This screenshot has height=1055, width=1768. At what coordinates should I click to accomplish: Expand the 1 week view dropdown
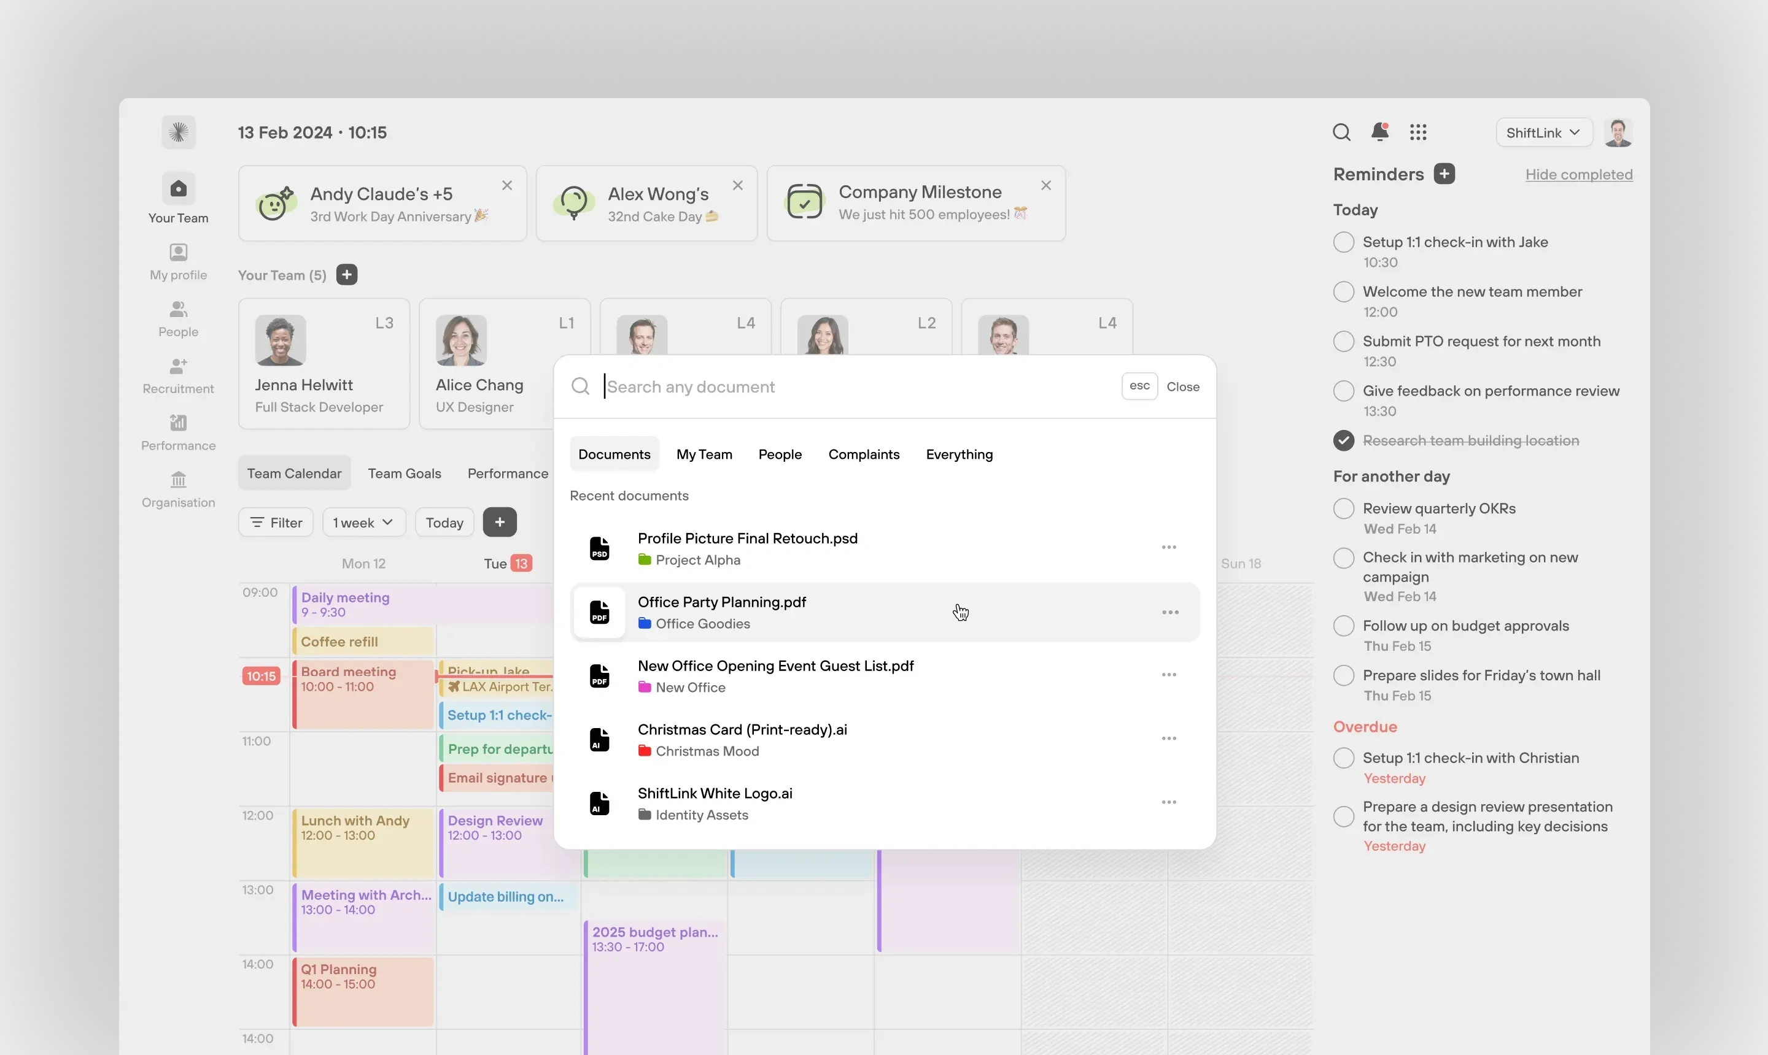point(363,523)
